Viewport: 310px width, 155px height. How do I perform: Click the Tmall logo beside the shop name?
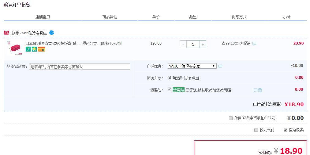tap(6, 33)
